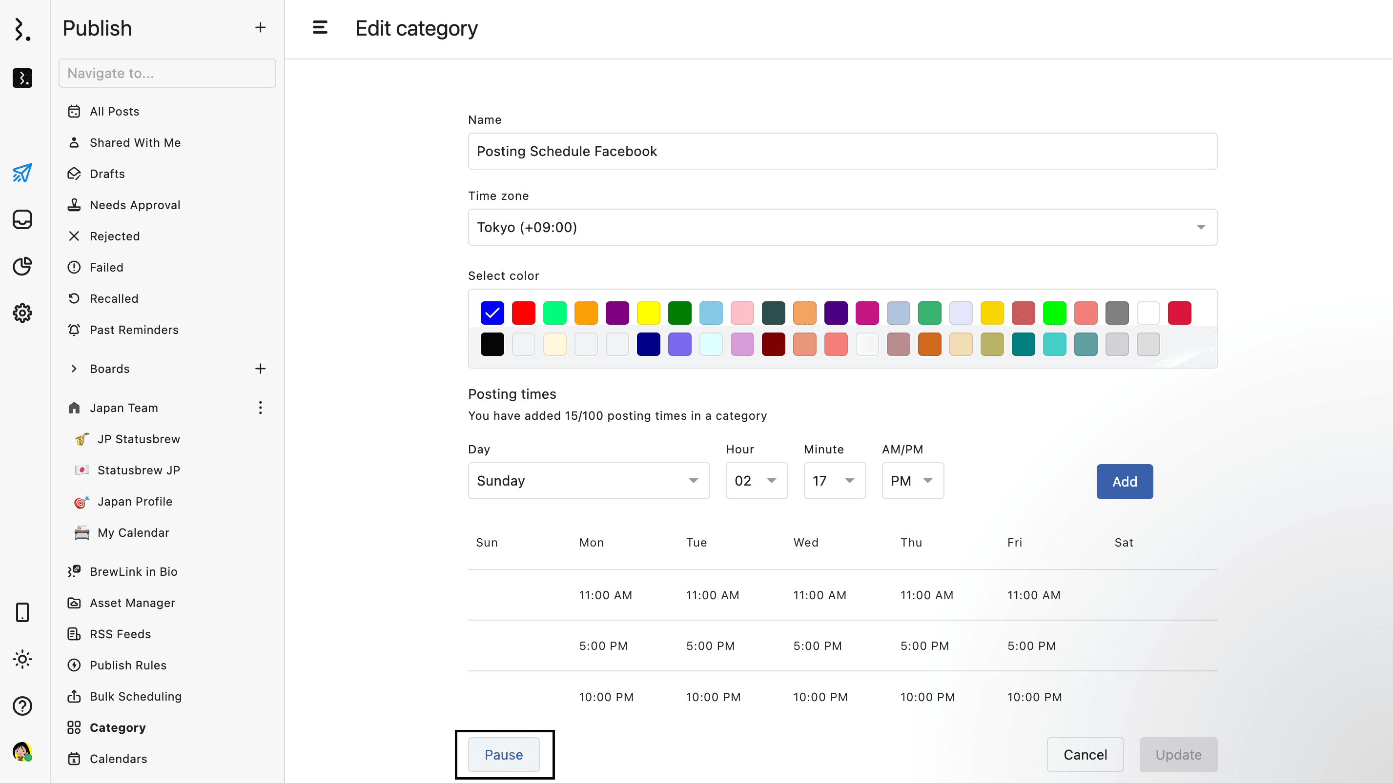Expand the Boards section chevron
This screenshot has height=783, width=1393.
tap(74, 369)
